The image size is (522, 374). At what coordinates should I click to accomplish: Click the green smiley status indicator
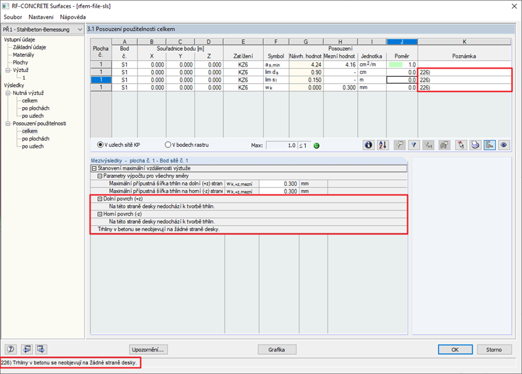(x=317, y=145)
